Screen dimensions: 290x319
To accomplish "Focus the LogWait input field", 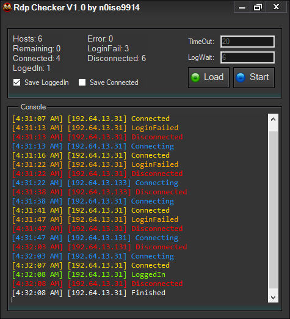I will (x=247, y=57).
